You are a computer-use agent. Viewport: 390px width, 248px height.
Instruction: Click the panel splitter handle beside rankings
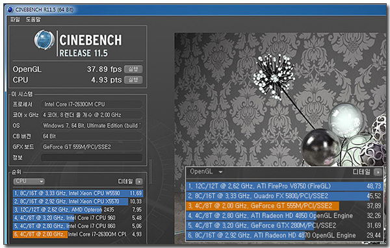(x=151, y=171)
